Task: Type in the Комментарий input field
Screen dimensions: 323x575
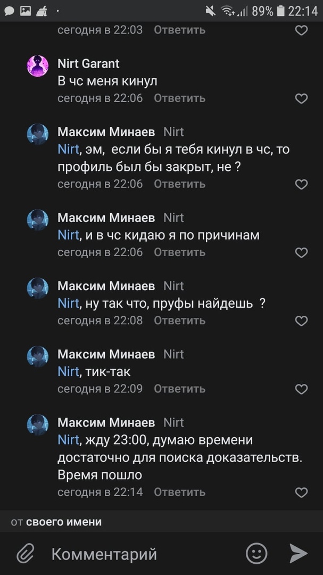Action: tap(144, 554)
